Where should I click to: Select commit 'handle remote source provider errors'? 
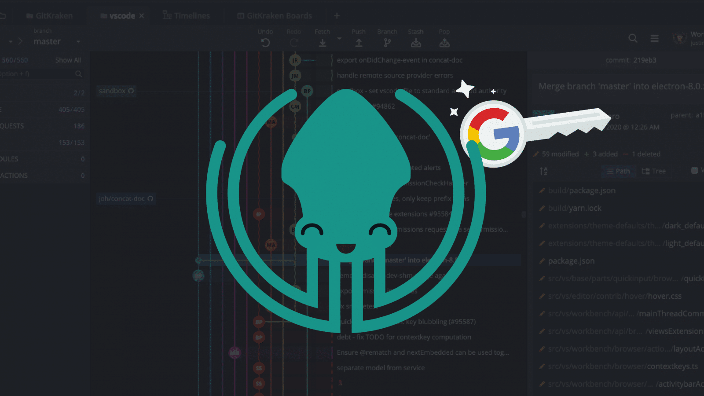click(395, 76)
